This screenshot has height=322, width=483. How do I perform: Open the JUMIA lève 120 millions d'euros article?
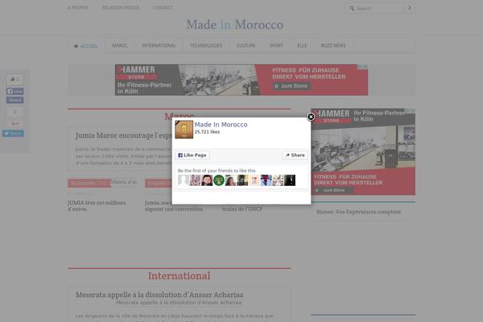tap(97, 206)
